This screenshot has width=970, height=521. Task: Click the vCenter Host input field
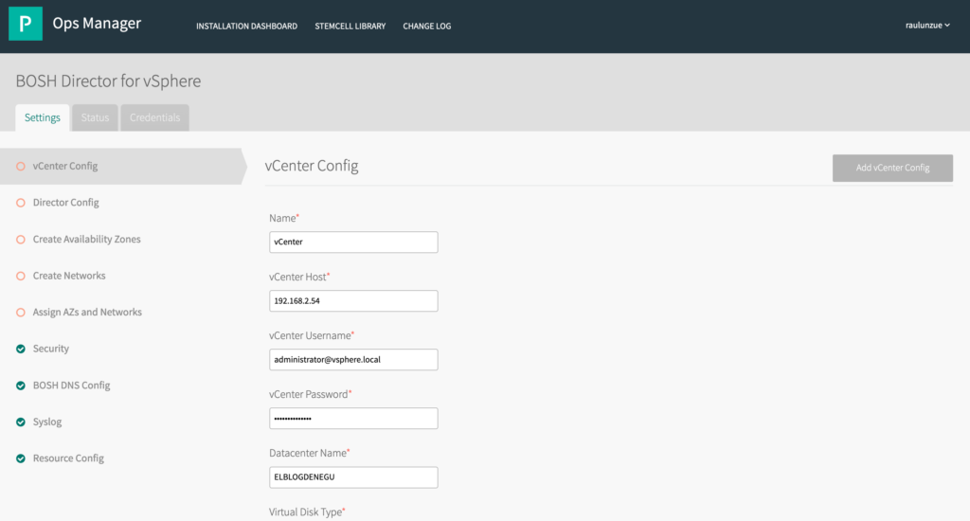[353, 300]
